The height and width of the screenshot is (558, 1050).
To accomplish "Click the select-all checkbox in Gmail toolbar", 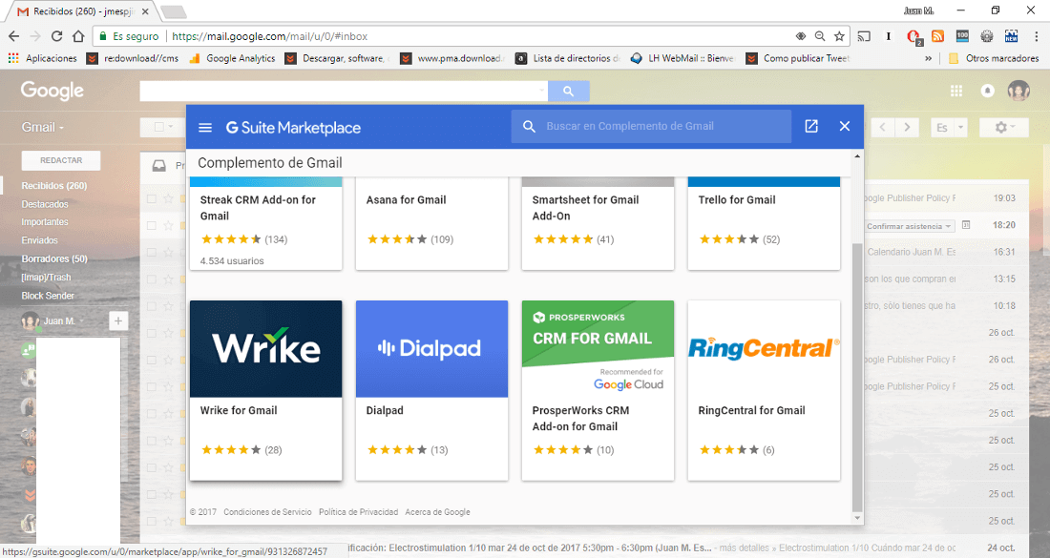I will 159,127.
